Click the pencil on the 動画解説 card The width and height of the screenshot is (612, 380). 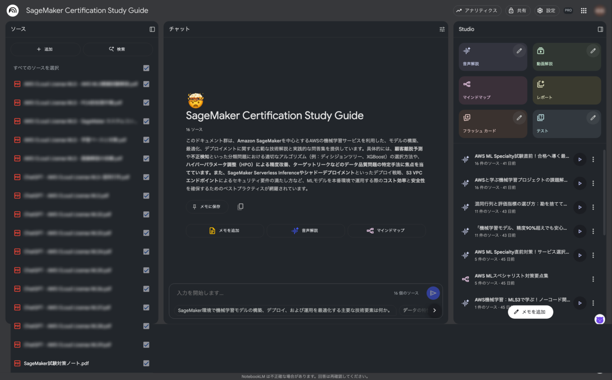593,50
